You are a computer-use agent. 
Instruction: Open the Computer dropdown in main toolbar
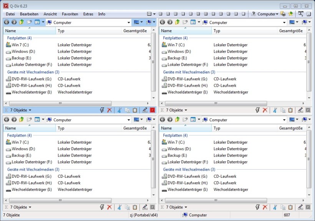[268, 14]
